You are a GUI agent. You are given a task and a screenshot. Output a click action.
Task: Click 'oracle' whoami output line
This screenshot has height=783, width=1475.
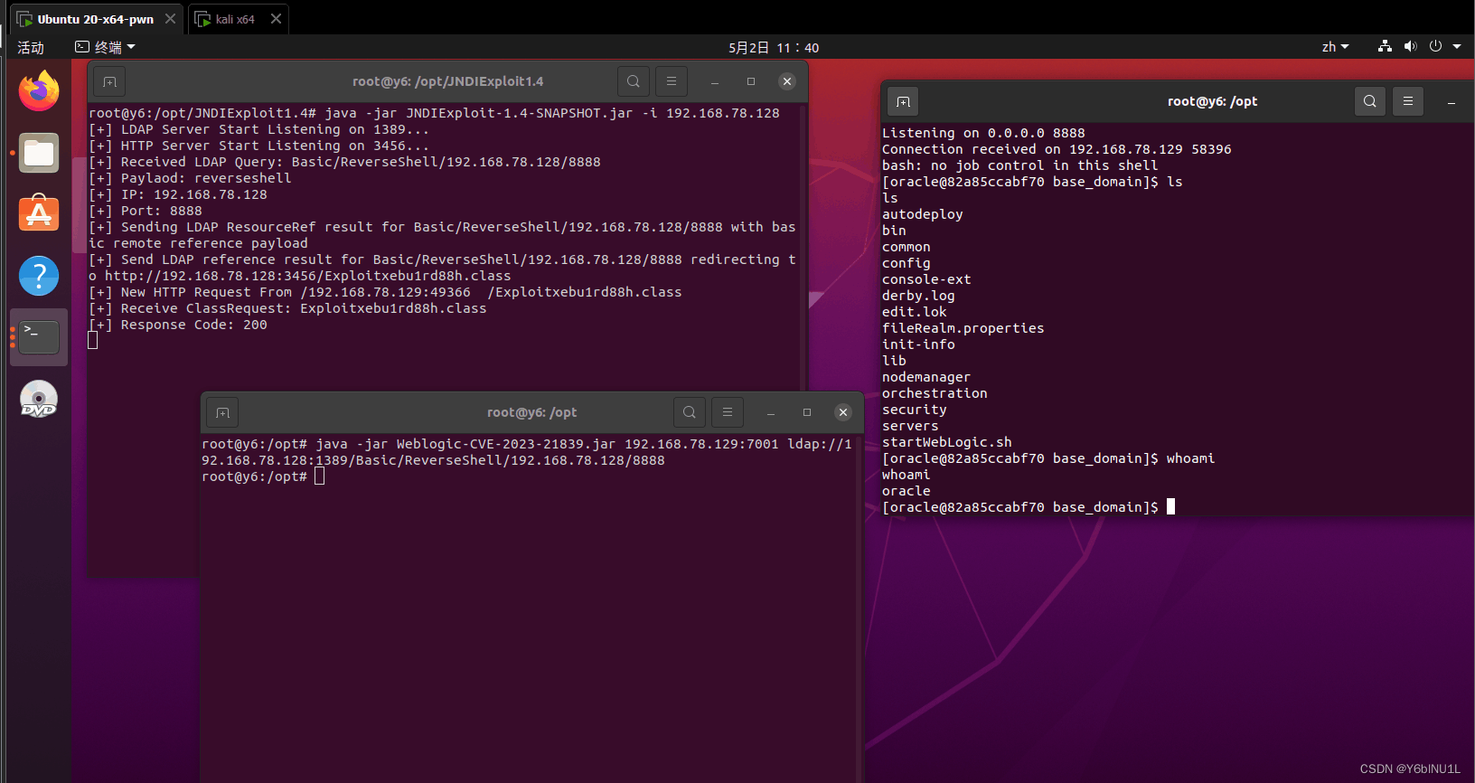point(907,491)
